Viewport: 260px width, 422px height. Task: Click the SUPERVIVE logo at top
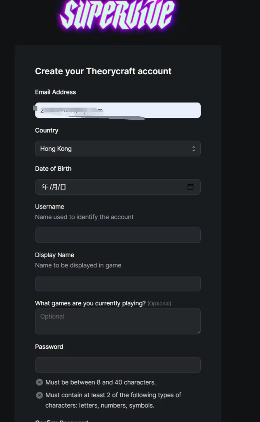117,14
